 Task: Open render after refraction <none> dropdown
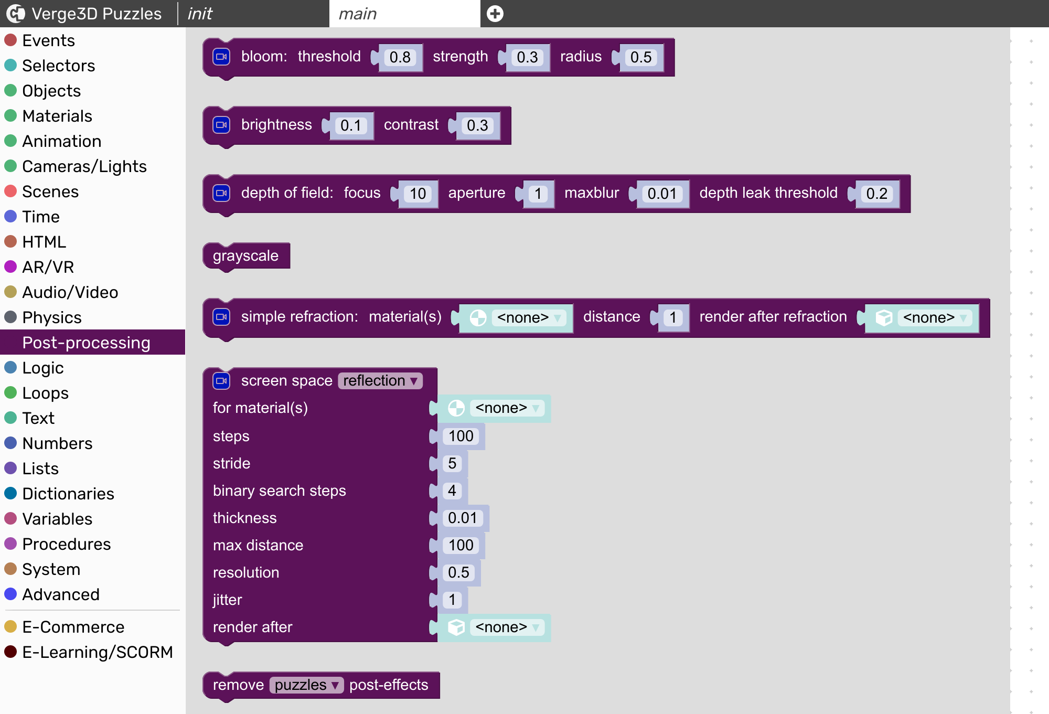[x=935, y=318]
